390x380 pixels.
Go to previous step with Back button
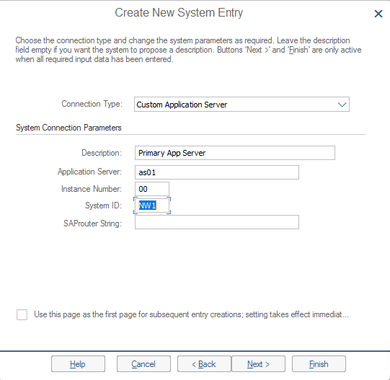pos(204,364)
